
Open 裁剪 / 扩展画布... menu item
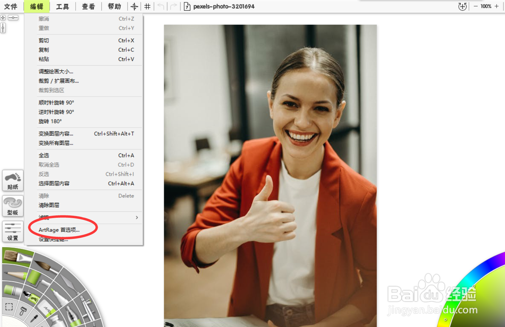pos(83,81)
